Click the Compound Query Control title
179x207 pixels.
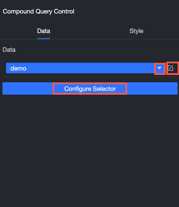click(x=38, y=12)
